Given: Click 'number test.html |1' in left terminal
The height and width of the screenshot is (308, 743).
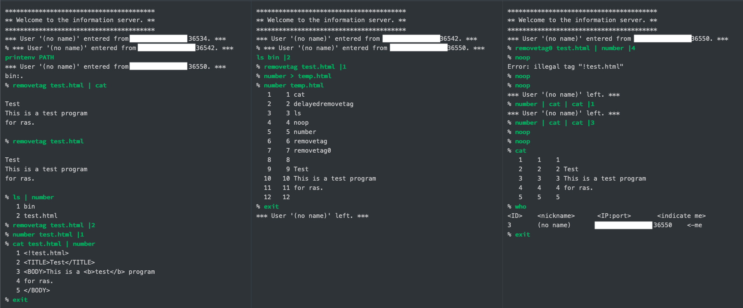Looking at the screenshot, I should click(48, 235).
